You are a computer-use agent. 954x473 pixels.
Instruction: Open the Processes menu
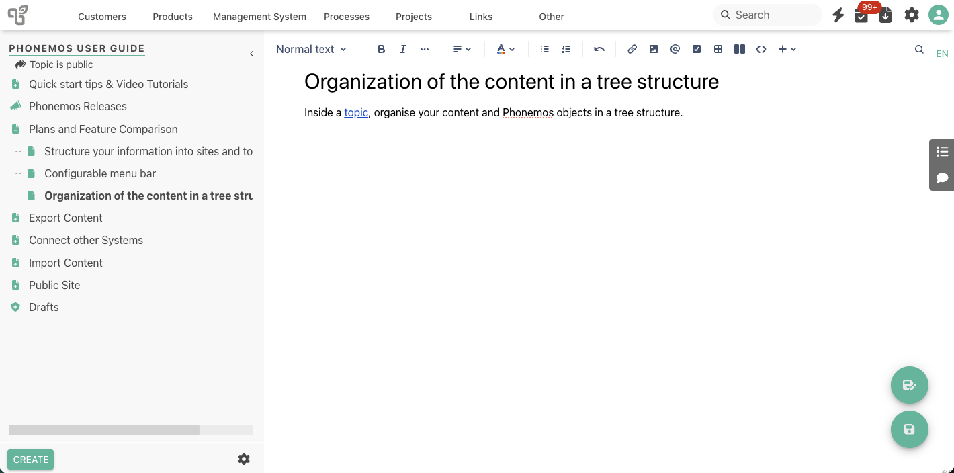347,17
